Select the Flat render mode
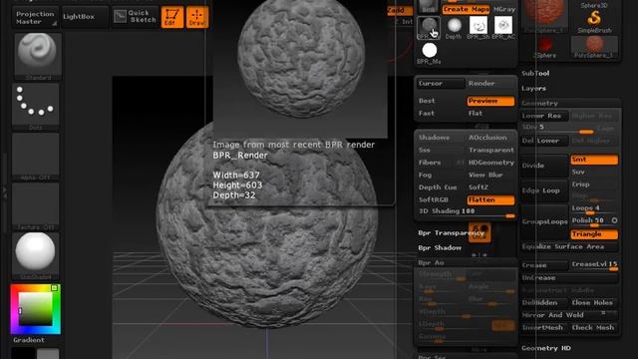This screenshot has width=638, height=359. pyautogui.click(x=490, y=113)
